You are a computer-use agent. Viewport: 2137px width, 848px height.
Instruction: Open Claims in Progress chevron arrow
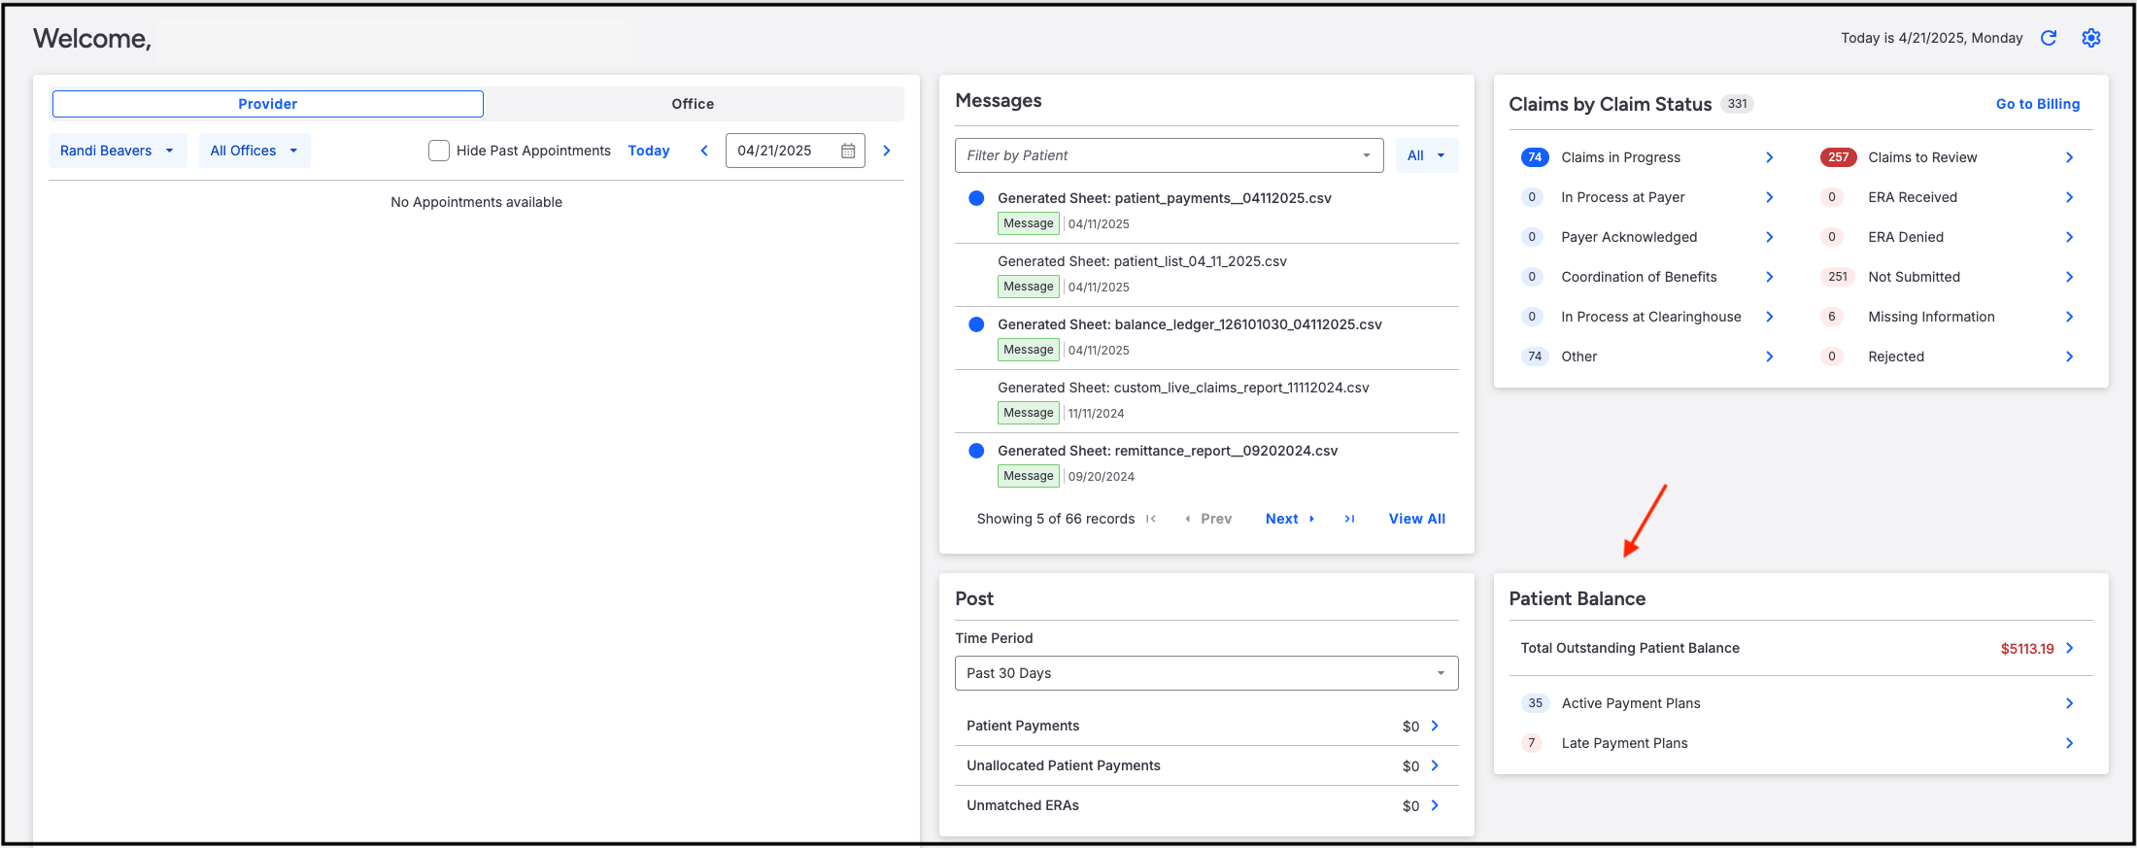point(1770,157)
